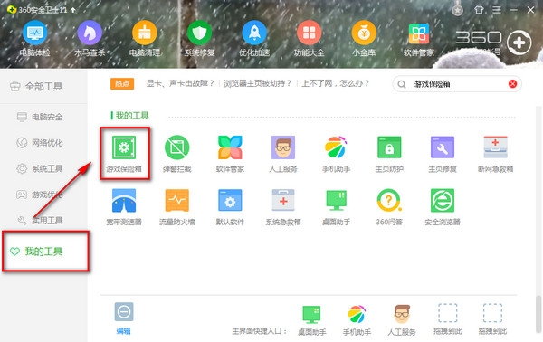The width and height of the screenshot is (543, 342).
Task: Click the upgrade arrow beside 360安全卫士11
Action: (x=73, y=10)
